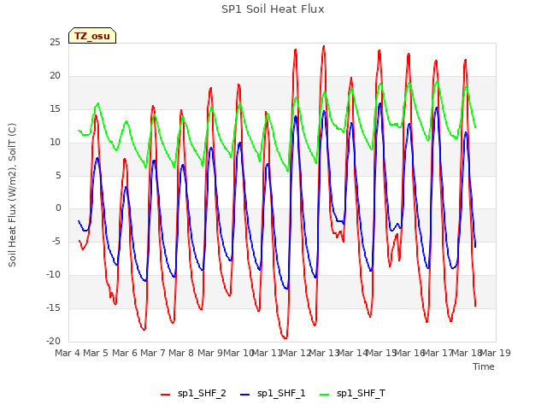Click the red sp1_SHF_2 legend swatch
547x410 pixels.
point(165,395)
